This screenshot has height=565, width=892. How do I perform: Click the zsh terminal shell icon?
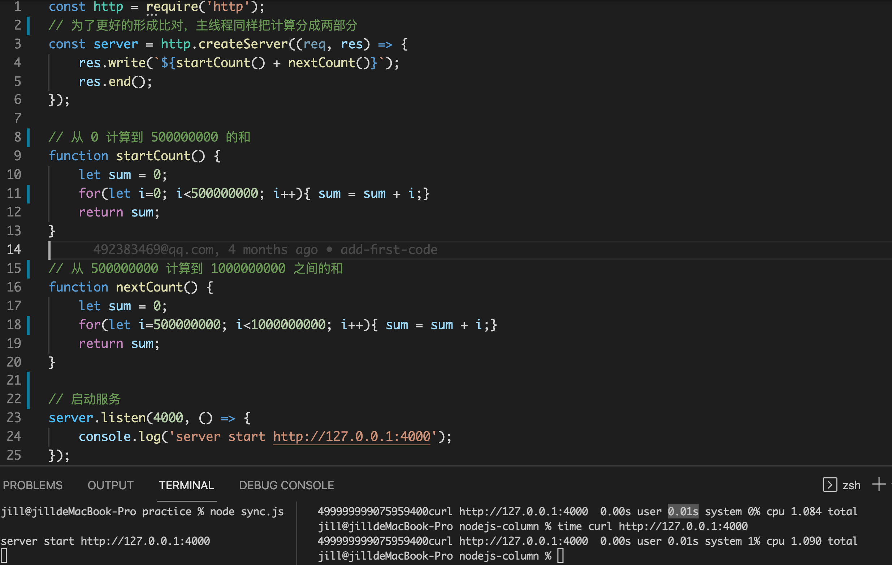(x=830, y=485)
